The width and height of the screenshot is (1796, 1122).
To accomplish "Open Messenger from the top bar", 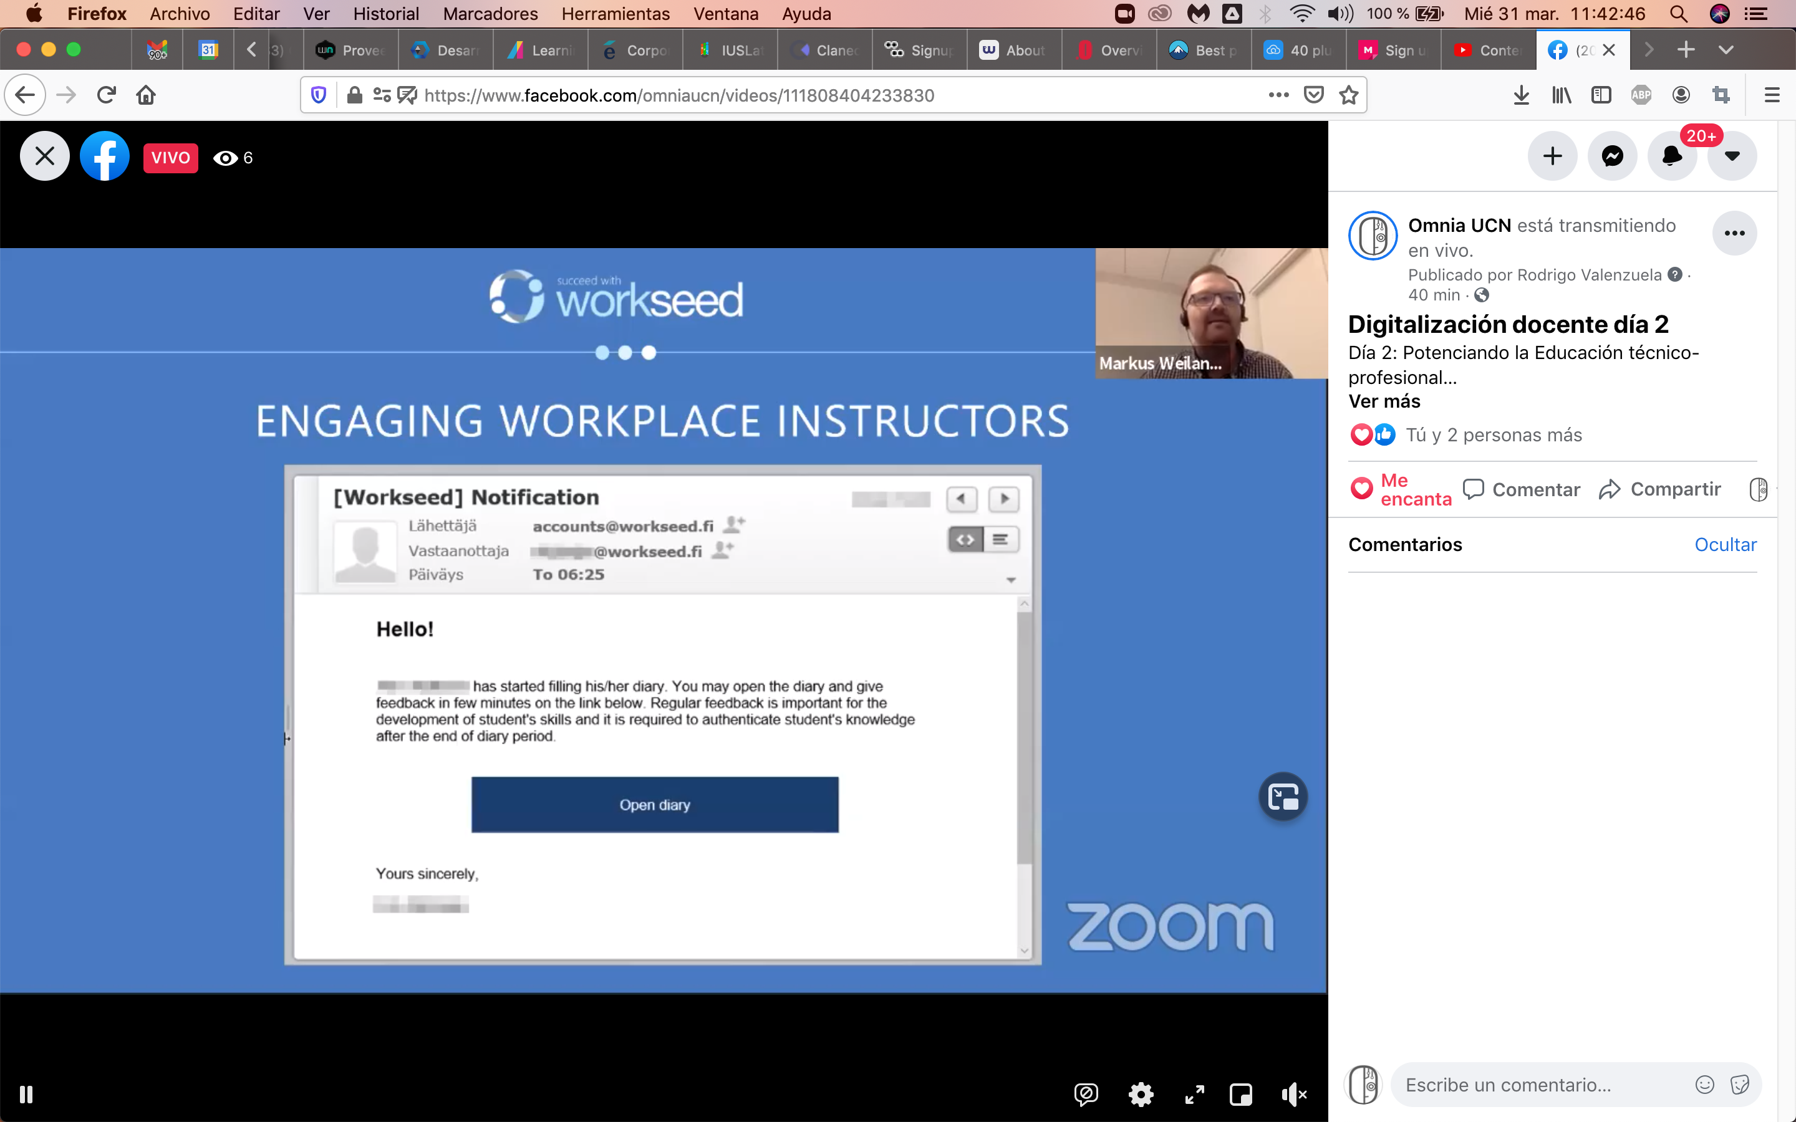I will click(x=1612, y=156).
